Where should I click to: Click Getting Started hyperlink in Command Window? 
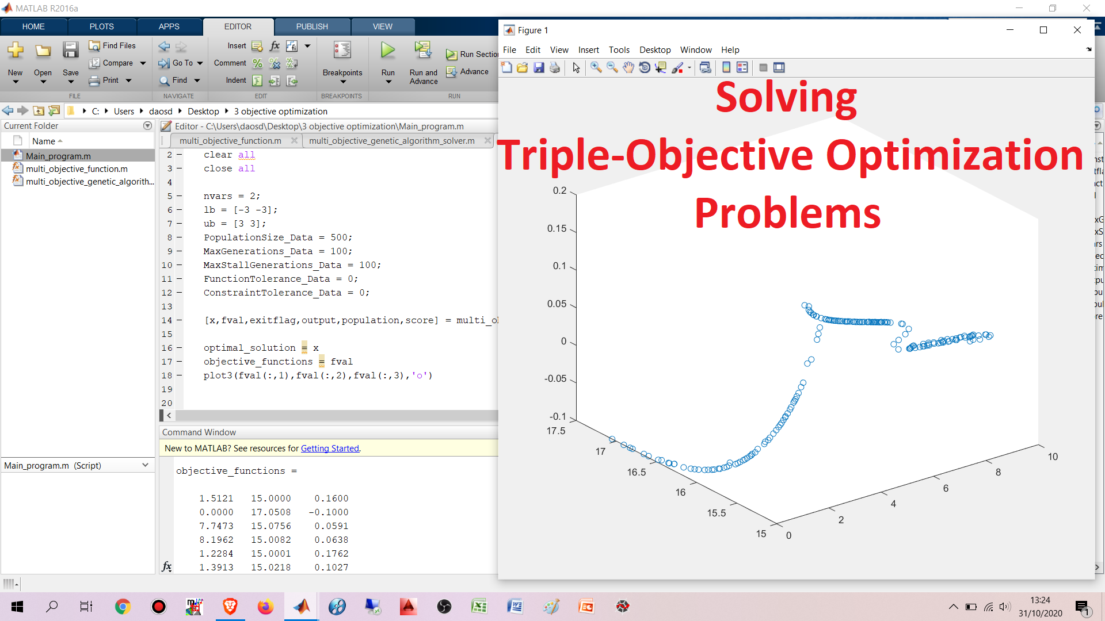tap(329, 447)
